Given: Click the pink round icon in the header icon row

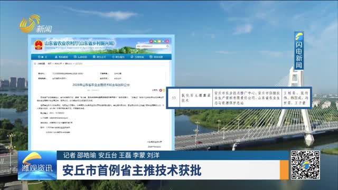Looking at the screenshot, I should [x=151, y=41].
